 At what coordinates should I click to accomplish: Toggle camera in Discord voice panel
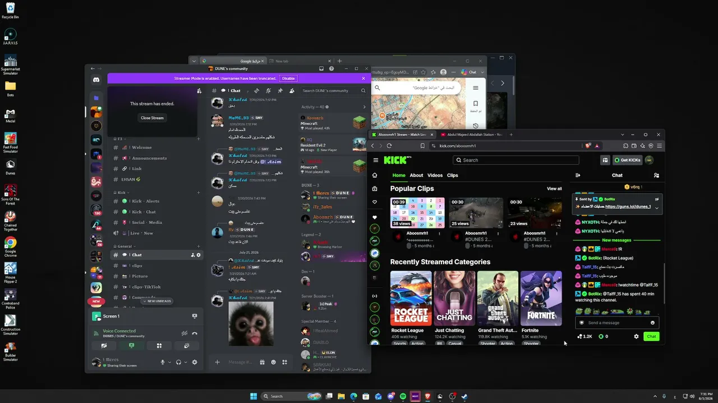coord(104,346)
